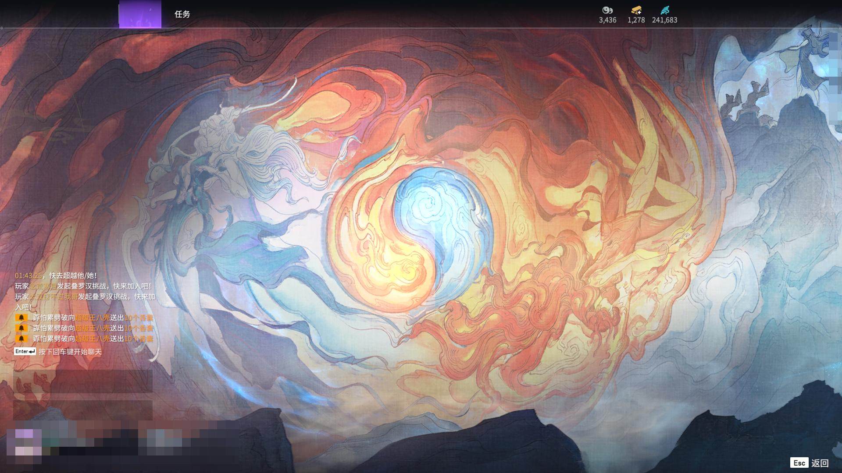
Task: Click the teal conch shell currency icon
Action: (665, 10)
